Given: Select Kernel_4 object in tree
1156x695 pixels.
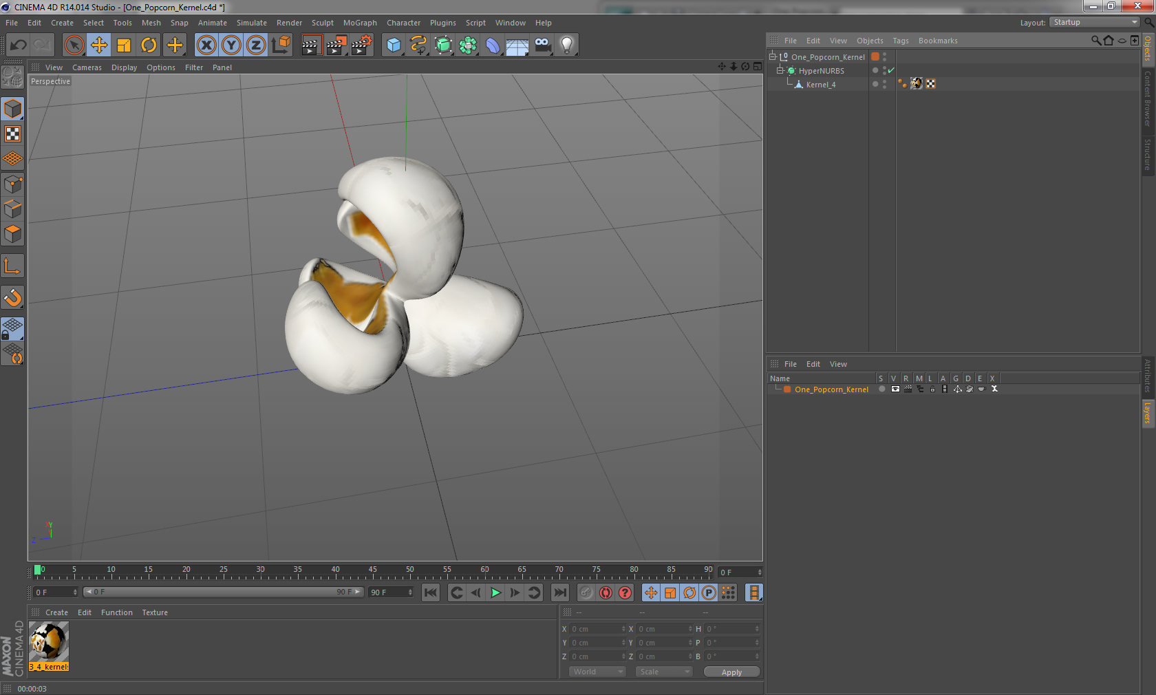Looking at the screenshot, I should pos(820,85).
